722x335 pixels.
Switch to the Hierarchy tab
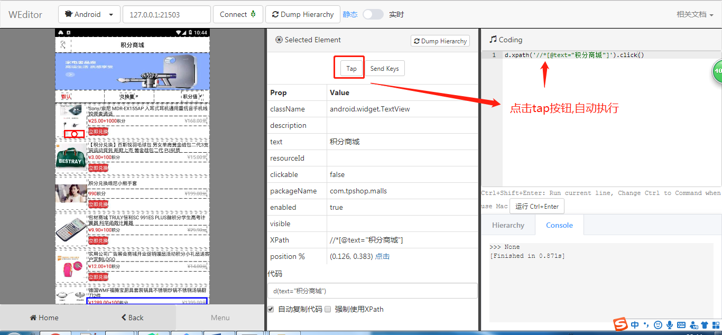[x=508, y=225]
